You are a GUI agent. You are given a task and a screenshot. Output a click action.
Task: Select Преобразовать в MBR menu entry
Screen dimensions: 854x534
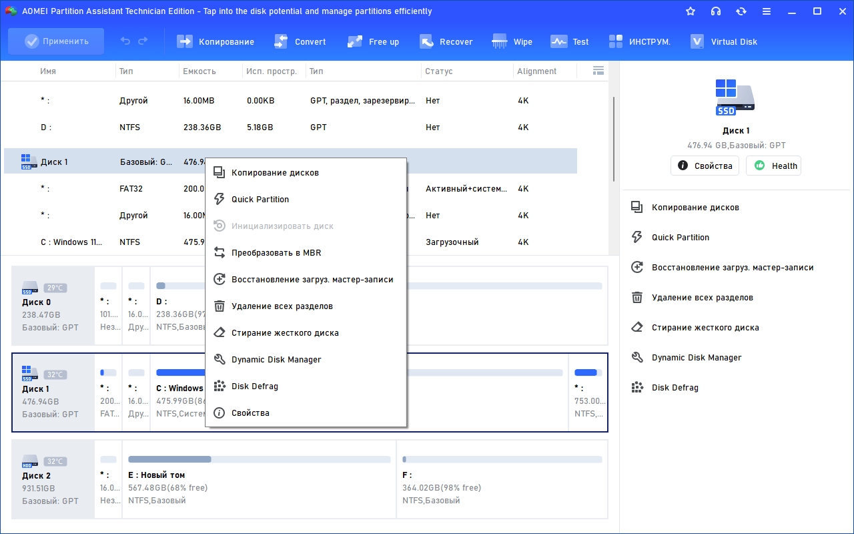276,253
